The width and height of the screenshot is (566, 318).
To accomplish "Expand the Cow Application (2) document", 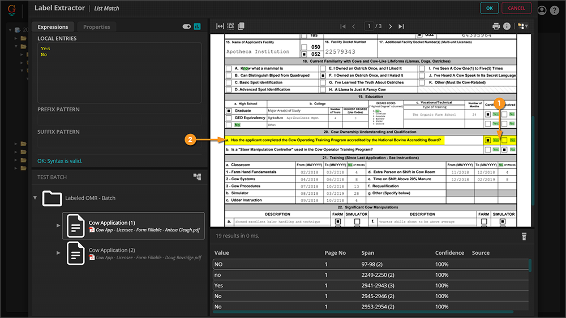I will (58, 252).
